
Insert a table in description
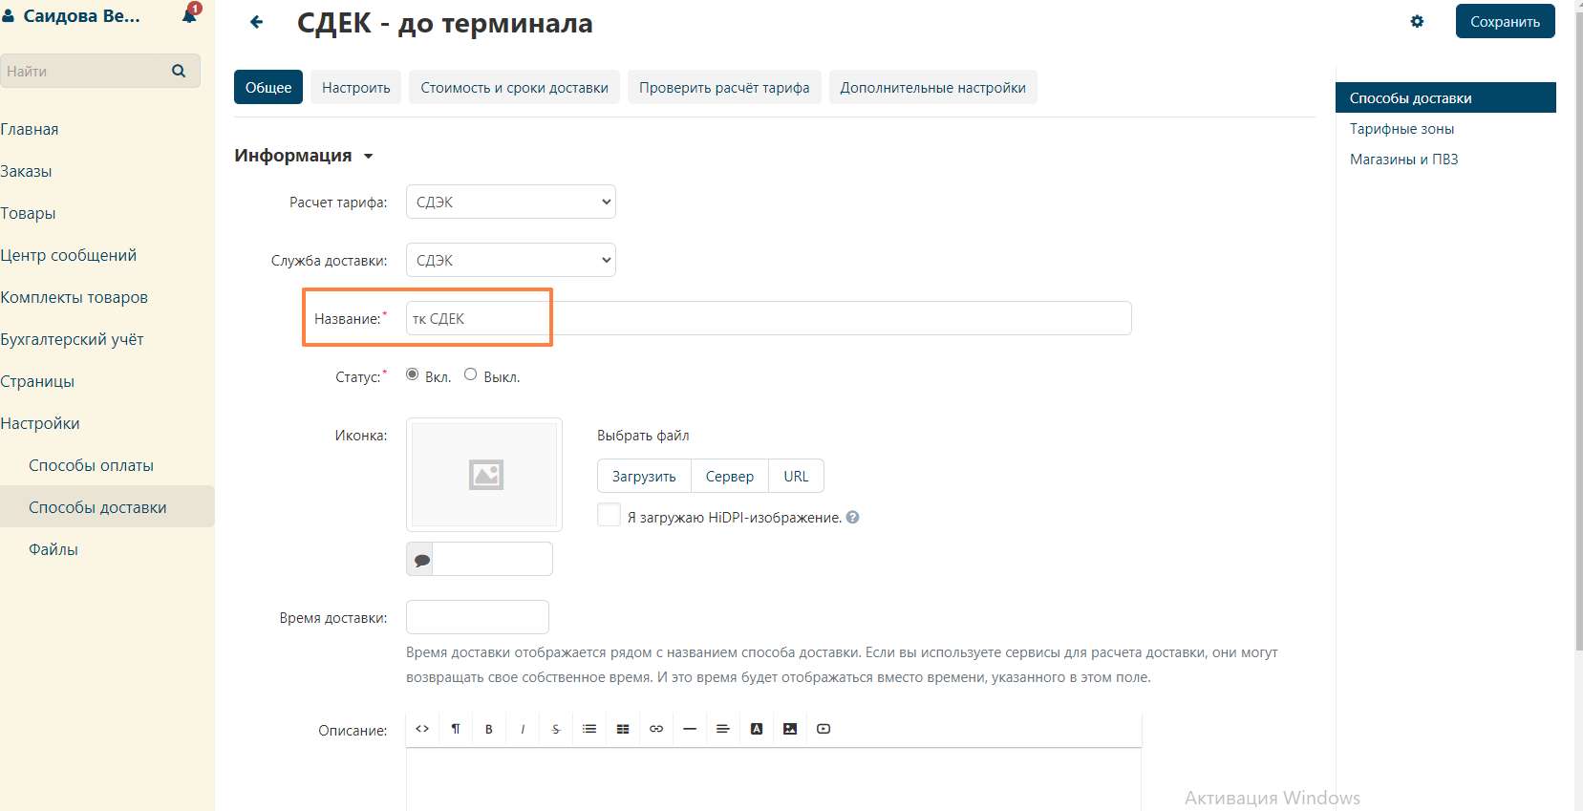623,729
